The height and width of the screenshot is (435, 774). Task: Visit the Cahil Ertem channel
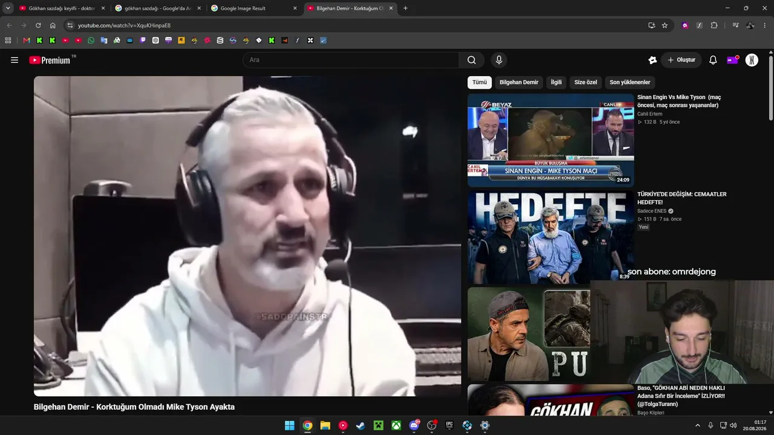650,114
